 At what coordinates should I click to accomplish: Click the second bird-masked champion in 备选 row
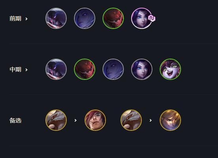click(x=131, y=120)
